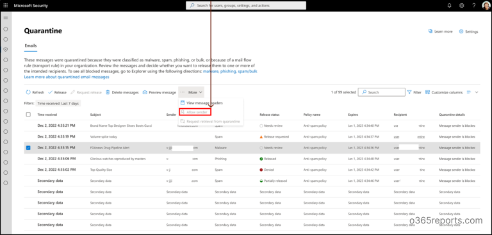Click 'Jan 1, 2023 4:34:40 PM' expiry cell
Screen dimensions: 492x235
[x=364, y=126]
